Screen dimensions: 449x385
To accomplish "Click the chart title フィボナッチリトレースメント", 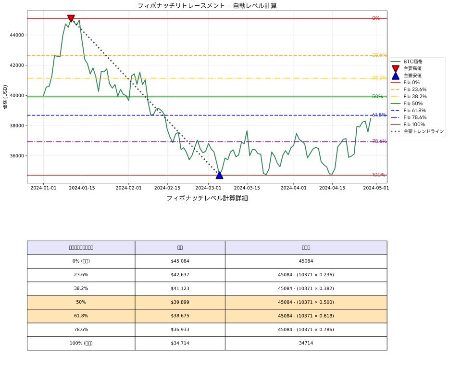I will (209, 5).
